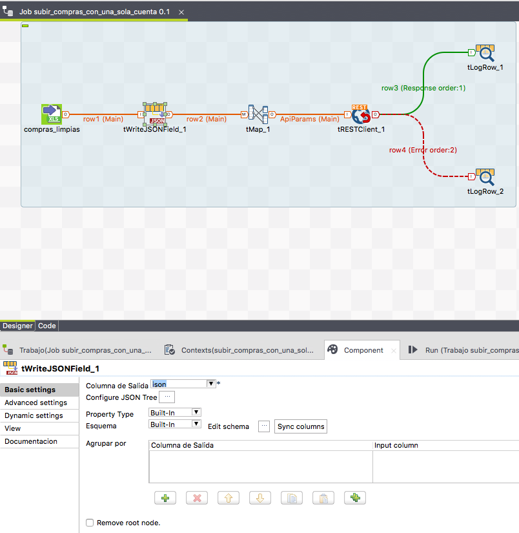Select the ApiParams (Main) connection label

310,119
